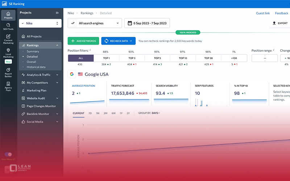This screenshot has width=290, height=181.
Task: Open the Nike project selector
Action: coord(40,23)
